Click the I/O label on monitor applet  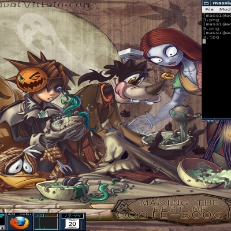[39, 215]
